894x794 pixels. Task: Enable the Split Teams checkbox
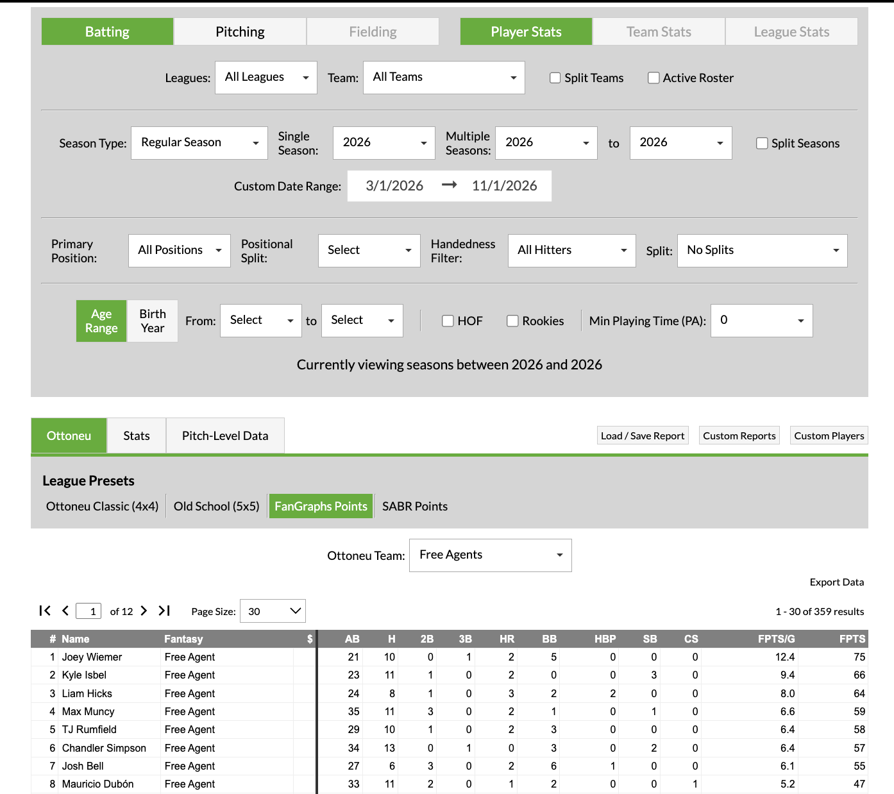tap(555, 78)
